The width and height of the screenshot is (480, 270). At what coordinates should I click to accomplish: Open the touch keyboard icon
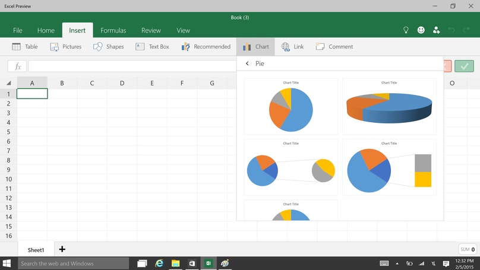click(x=384, y=263)
